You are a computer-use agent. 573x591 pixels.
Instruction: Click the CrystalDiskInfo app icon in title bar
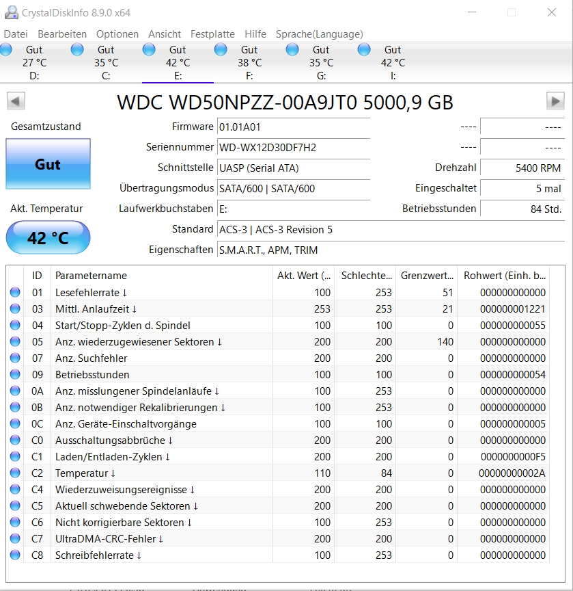[12, 12]
